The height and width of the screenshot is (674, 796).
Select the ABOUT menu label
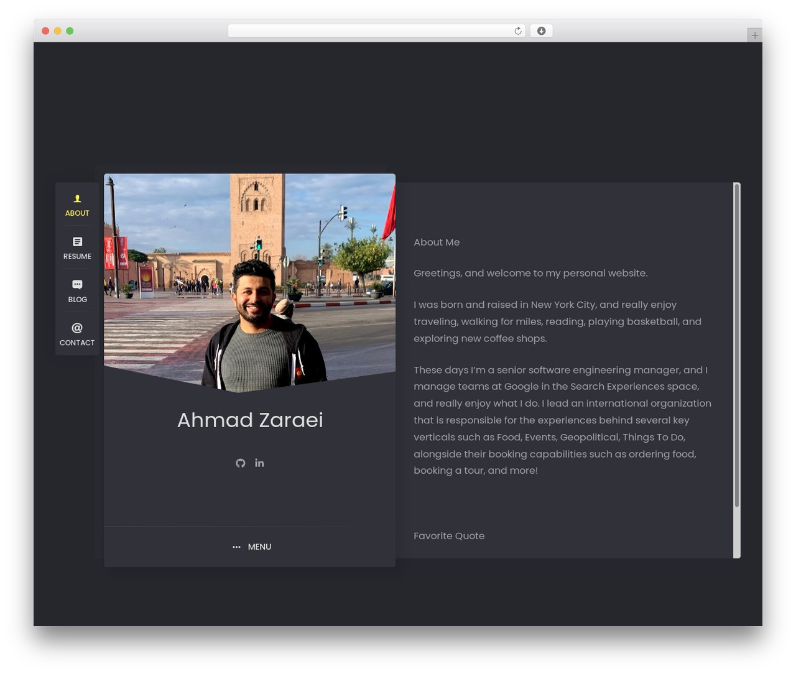77,213
